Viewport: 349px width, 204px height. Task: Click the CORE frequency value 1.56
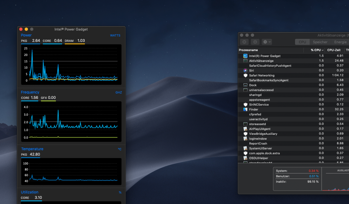pos(34,98)
